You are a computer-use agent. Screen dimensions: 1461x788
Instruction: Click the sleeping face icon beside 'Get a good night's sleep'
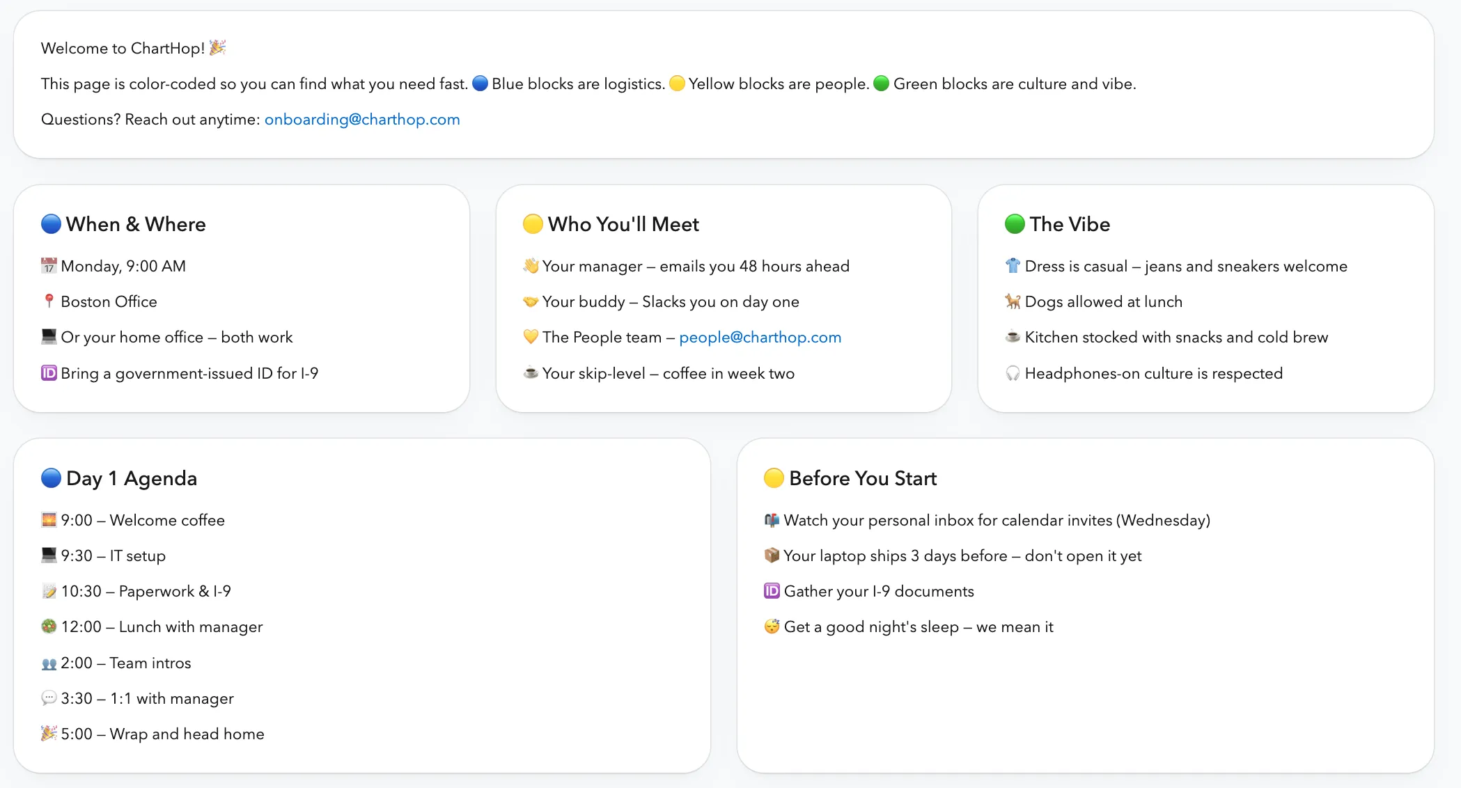772,626
